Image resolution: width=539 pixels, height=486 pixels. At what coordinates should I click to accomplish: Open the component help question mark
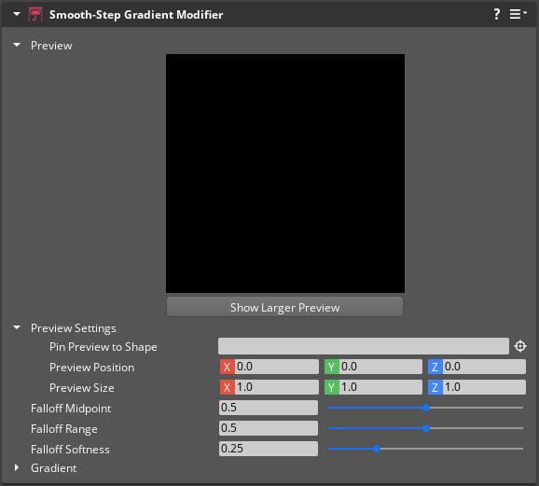click(x=496, y=14)
